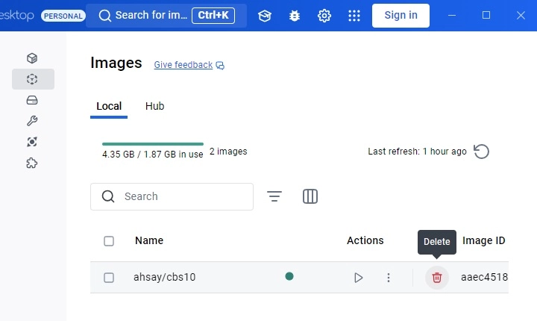537x321 pixels.
Task: Check the ahsay/cbs10 row checkbox
Action: click(x=109, y=278)
